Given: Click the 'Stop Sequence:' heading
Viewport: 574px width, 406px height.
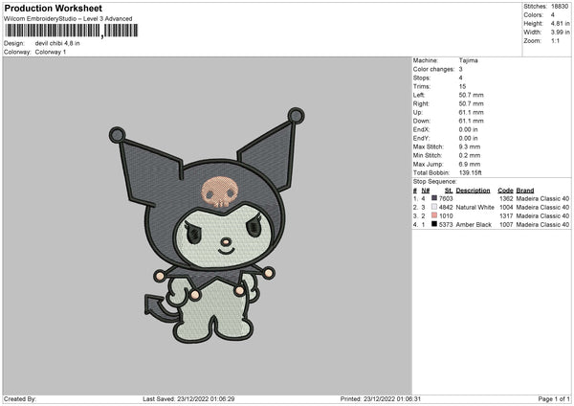Looking at the screenshot, I should tap(435, 182).
